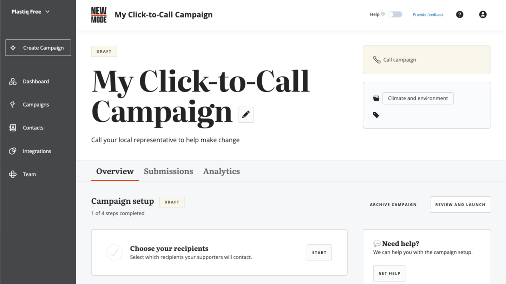The image size is (506, 284).
Task: Open the Climate and environment category selector
Action: point(418,98)
